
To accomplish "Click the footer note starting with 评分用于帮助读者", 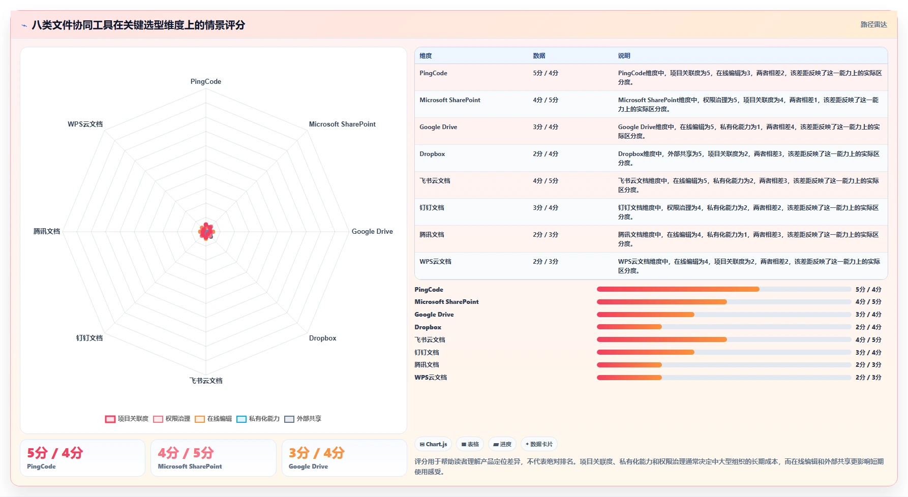I will [649, 467].
